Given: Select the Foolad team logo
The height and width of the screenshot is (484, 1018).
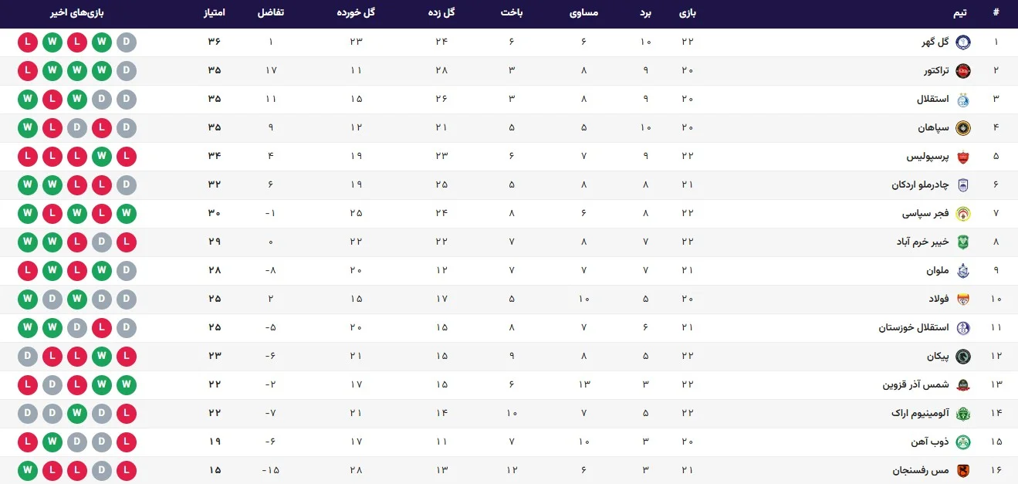Looking at the screenshot, I should [x=963, y=300].
